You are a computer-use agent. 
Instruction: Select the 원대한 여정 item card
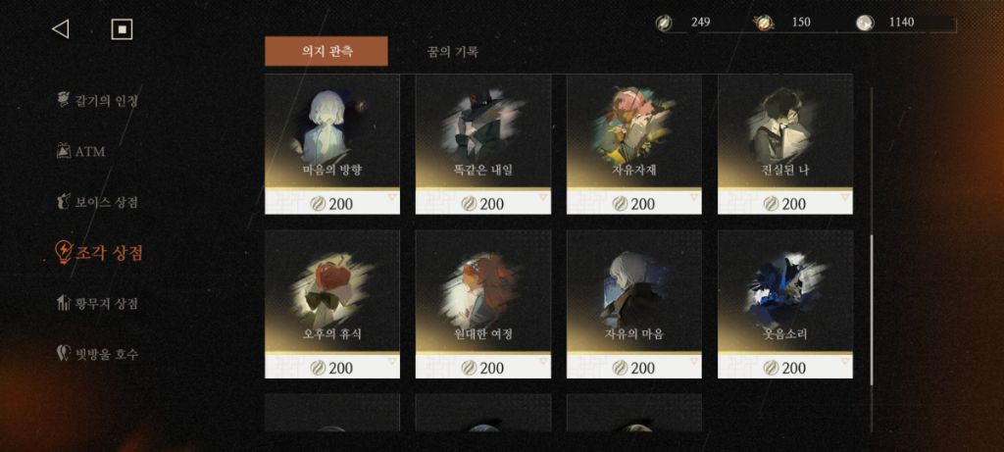tap(483, 304)
